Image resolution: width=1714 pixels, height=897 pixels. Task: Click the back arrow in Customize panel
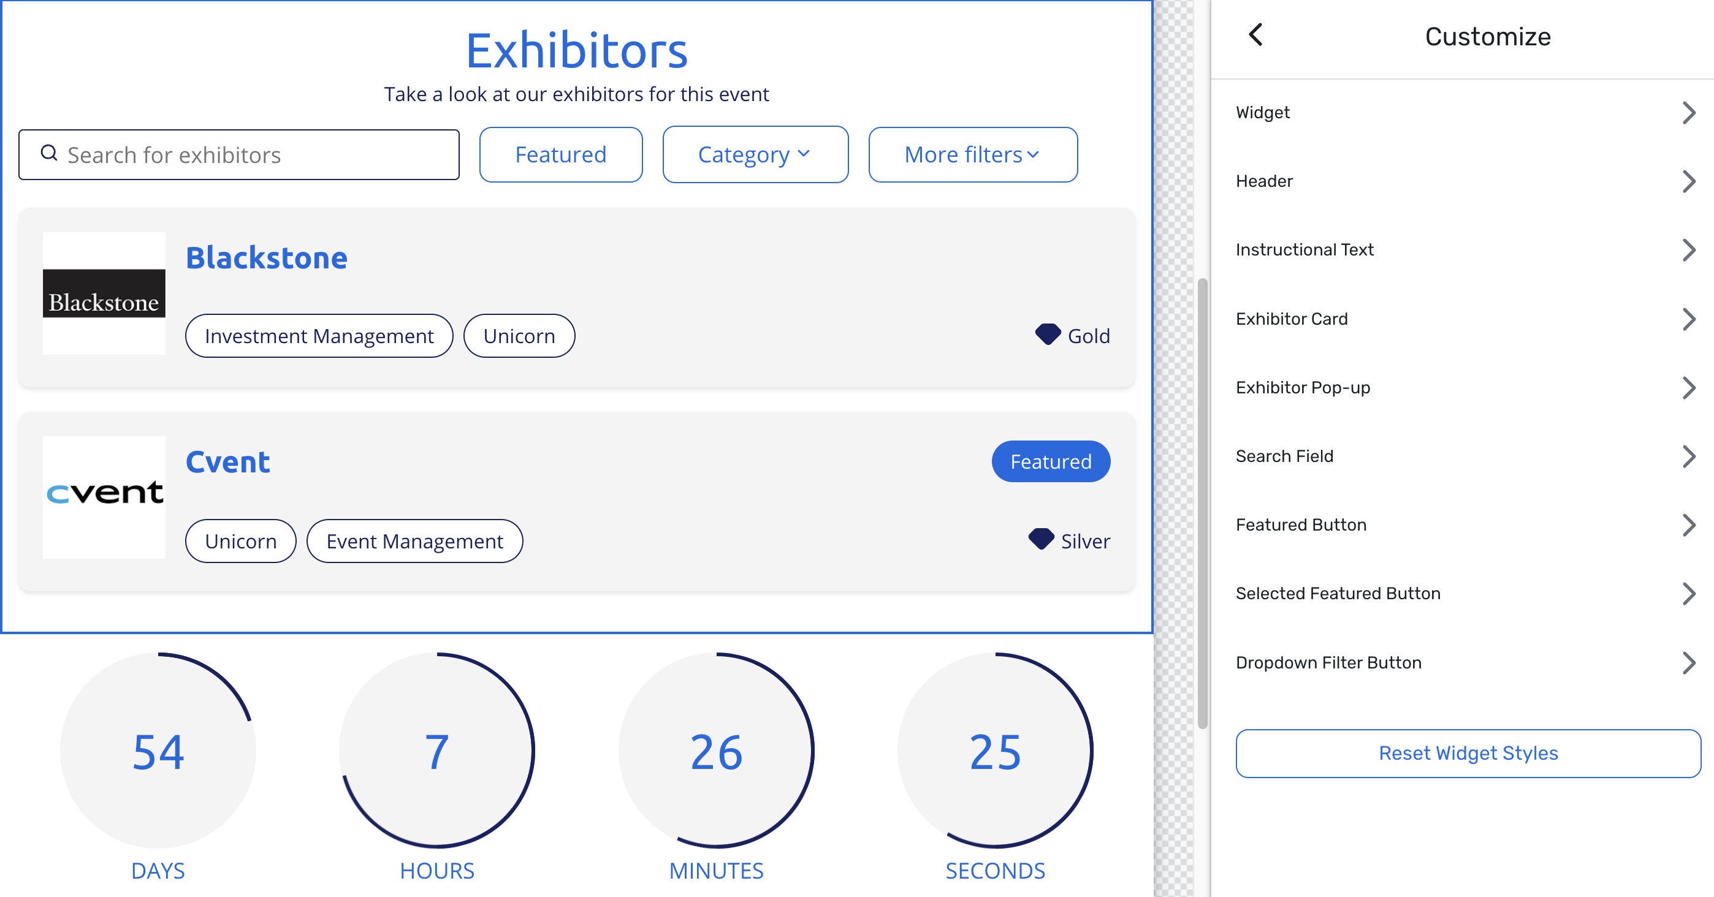pos(1255,34)
